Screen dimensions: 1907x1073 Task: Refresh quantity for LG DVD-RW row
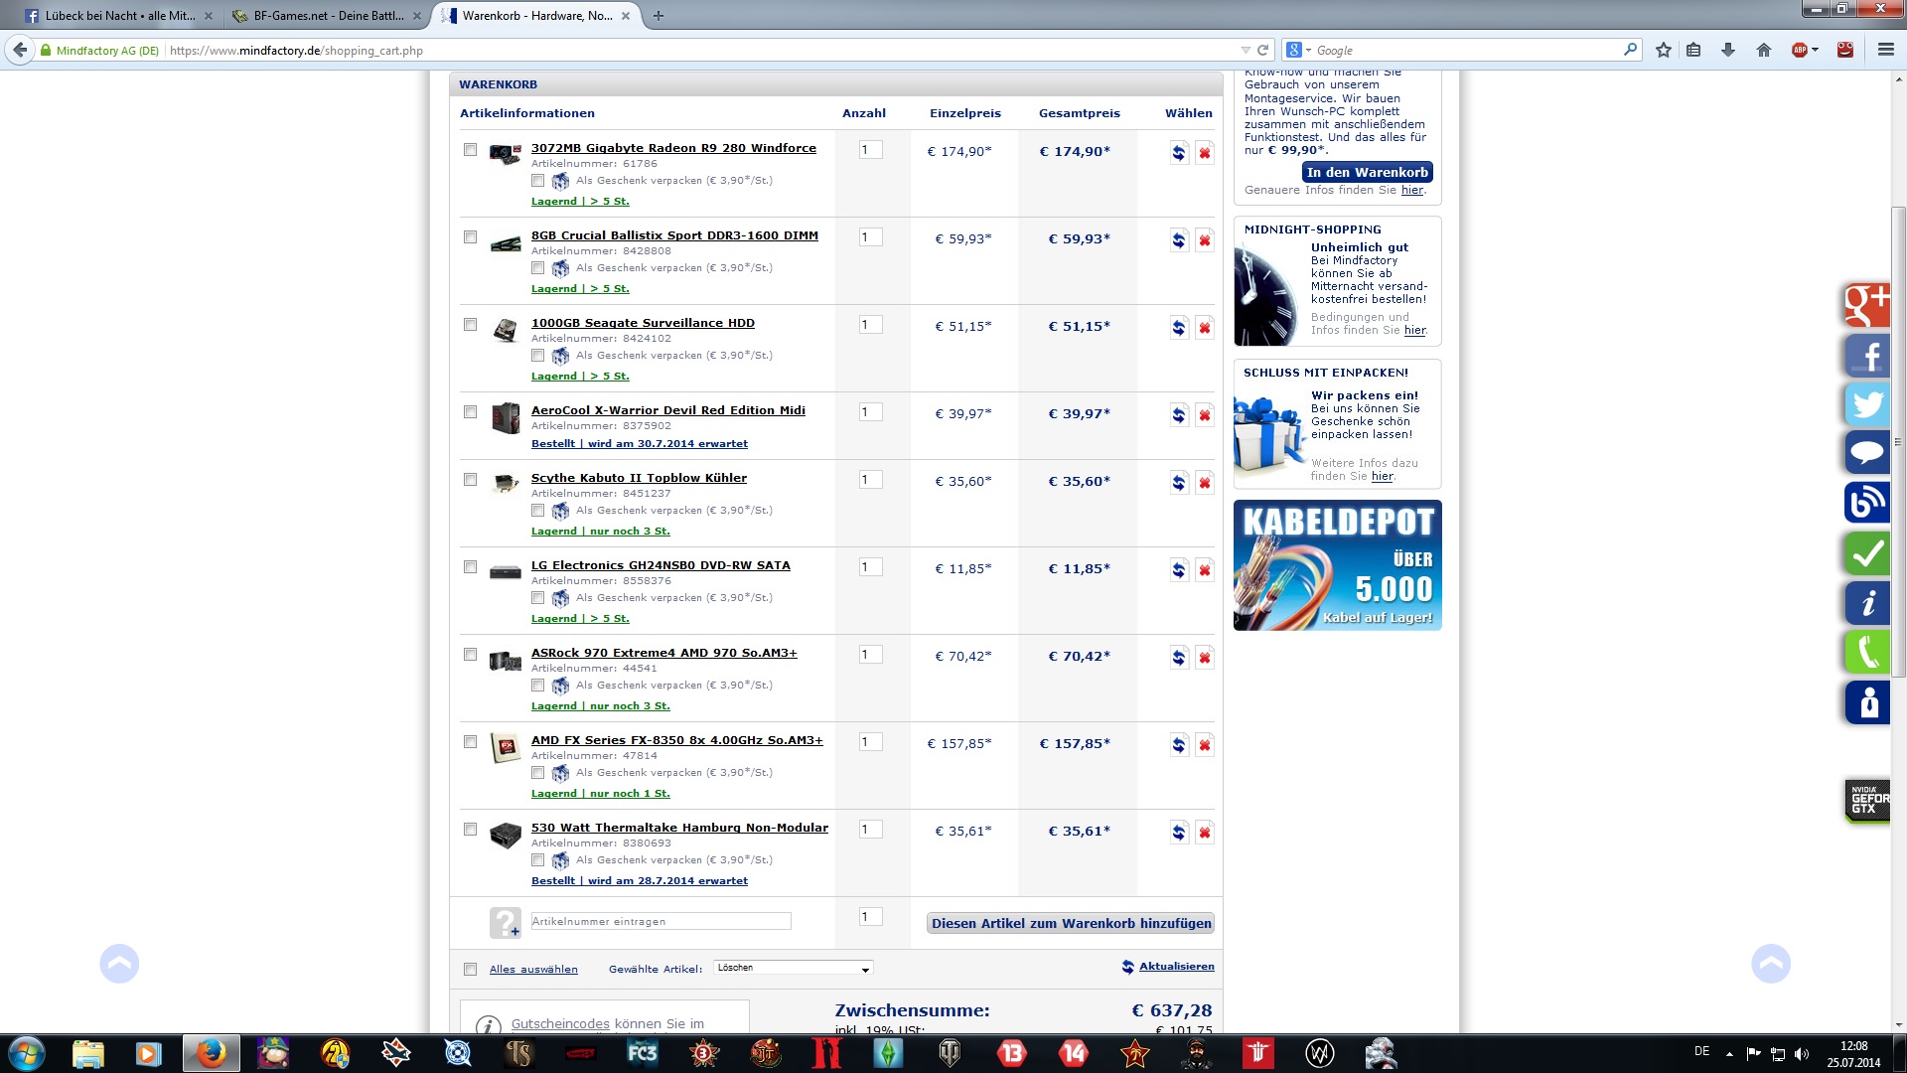pyautogui.click(x=1178, y=570)
